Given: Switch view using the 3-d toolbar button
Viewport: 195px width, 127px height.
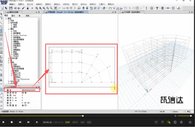Looking at the screenshot, I should tap(63, 8).
